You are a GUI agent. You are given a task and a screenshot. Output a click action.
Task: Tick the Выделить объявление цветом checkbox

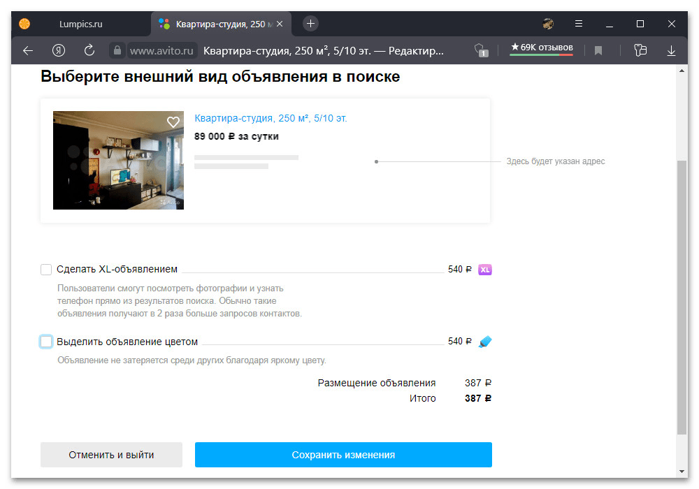[x=46, y=342]
